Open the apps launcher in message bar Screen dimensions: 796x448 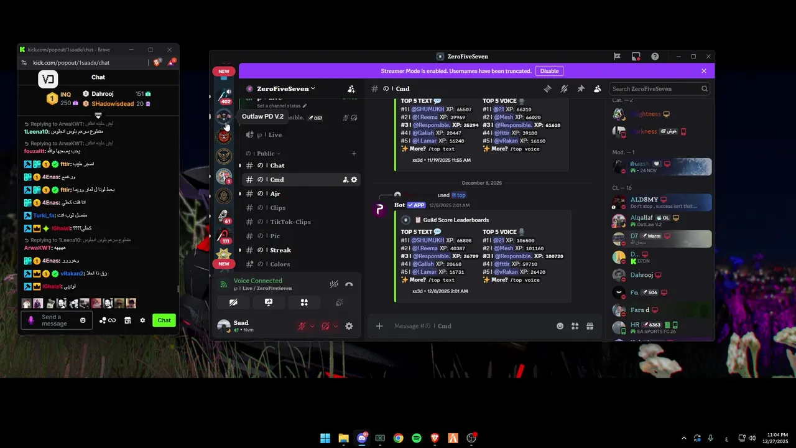point(575,326)
